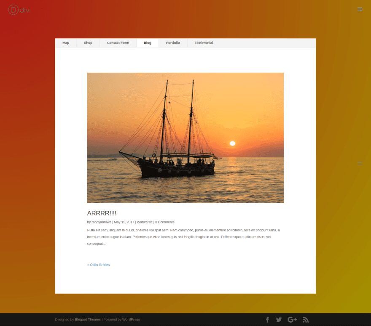Switch to the Portfolio tab
The image size is (371, 326).
(173, 43)
